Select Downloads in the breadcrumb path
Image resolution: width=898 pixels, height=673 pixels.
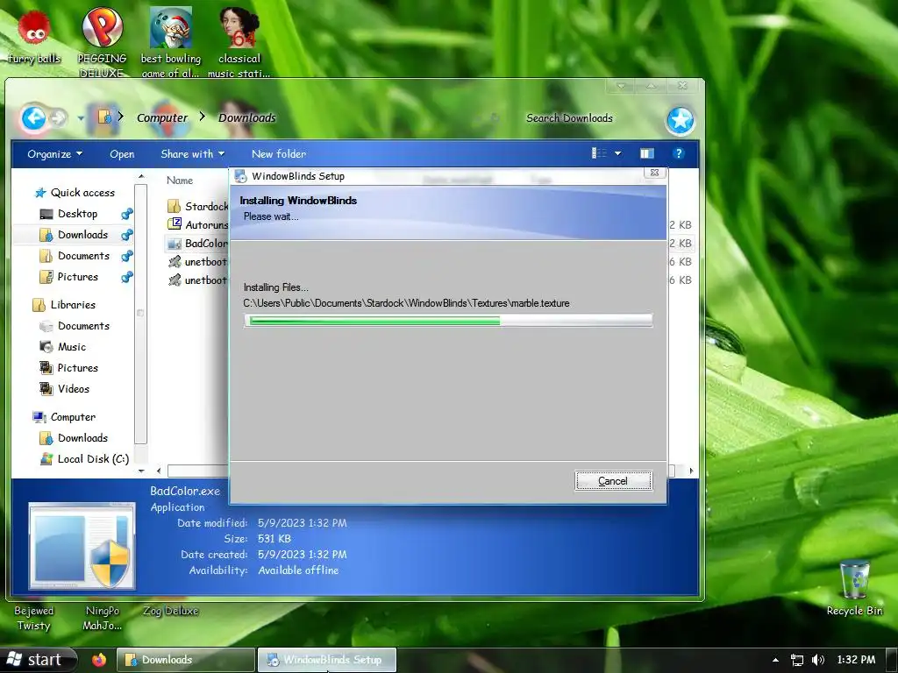(246, 117)
